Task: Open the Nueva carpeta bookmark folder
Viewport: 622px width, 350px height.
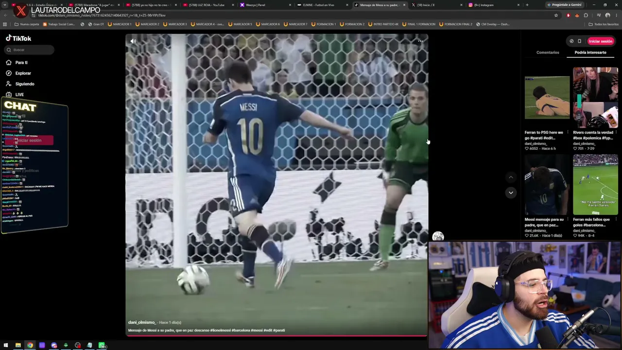Action: pos(27,24)
